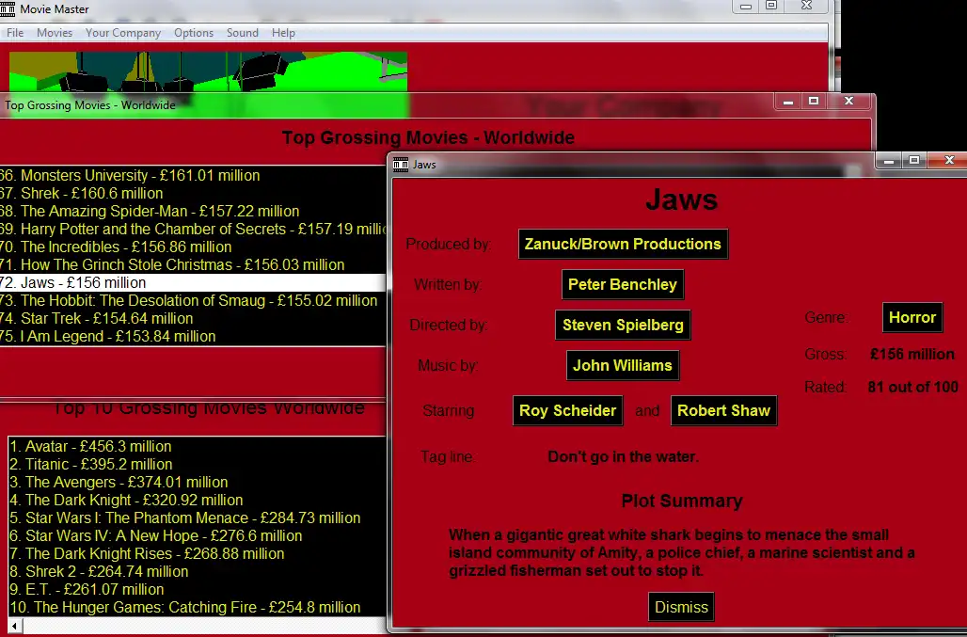The width and height of the screenshot is (967, 637).
Task: Open the Sound menu
Action: tap(242, 33)
